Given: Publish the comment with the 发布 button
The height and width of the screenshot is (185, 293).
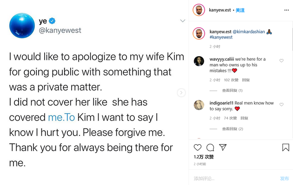Looking at the screenshot, I should coord(285,179).
